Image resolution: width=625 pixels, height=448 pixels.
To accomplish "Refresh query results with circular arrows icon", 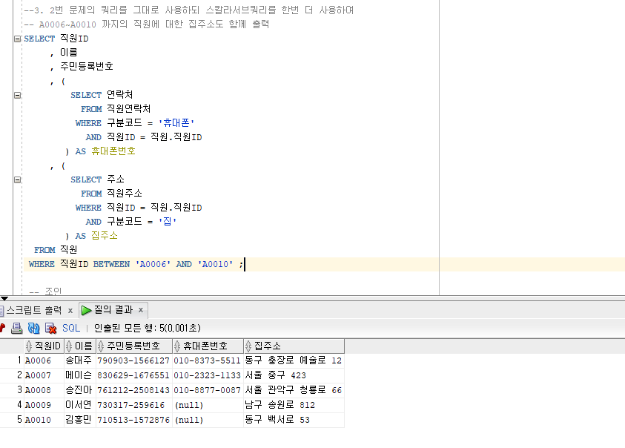I will coord(34,327).
